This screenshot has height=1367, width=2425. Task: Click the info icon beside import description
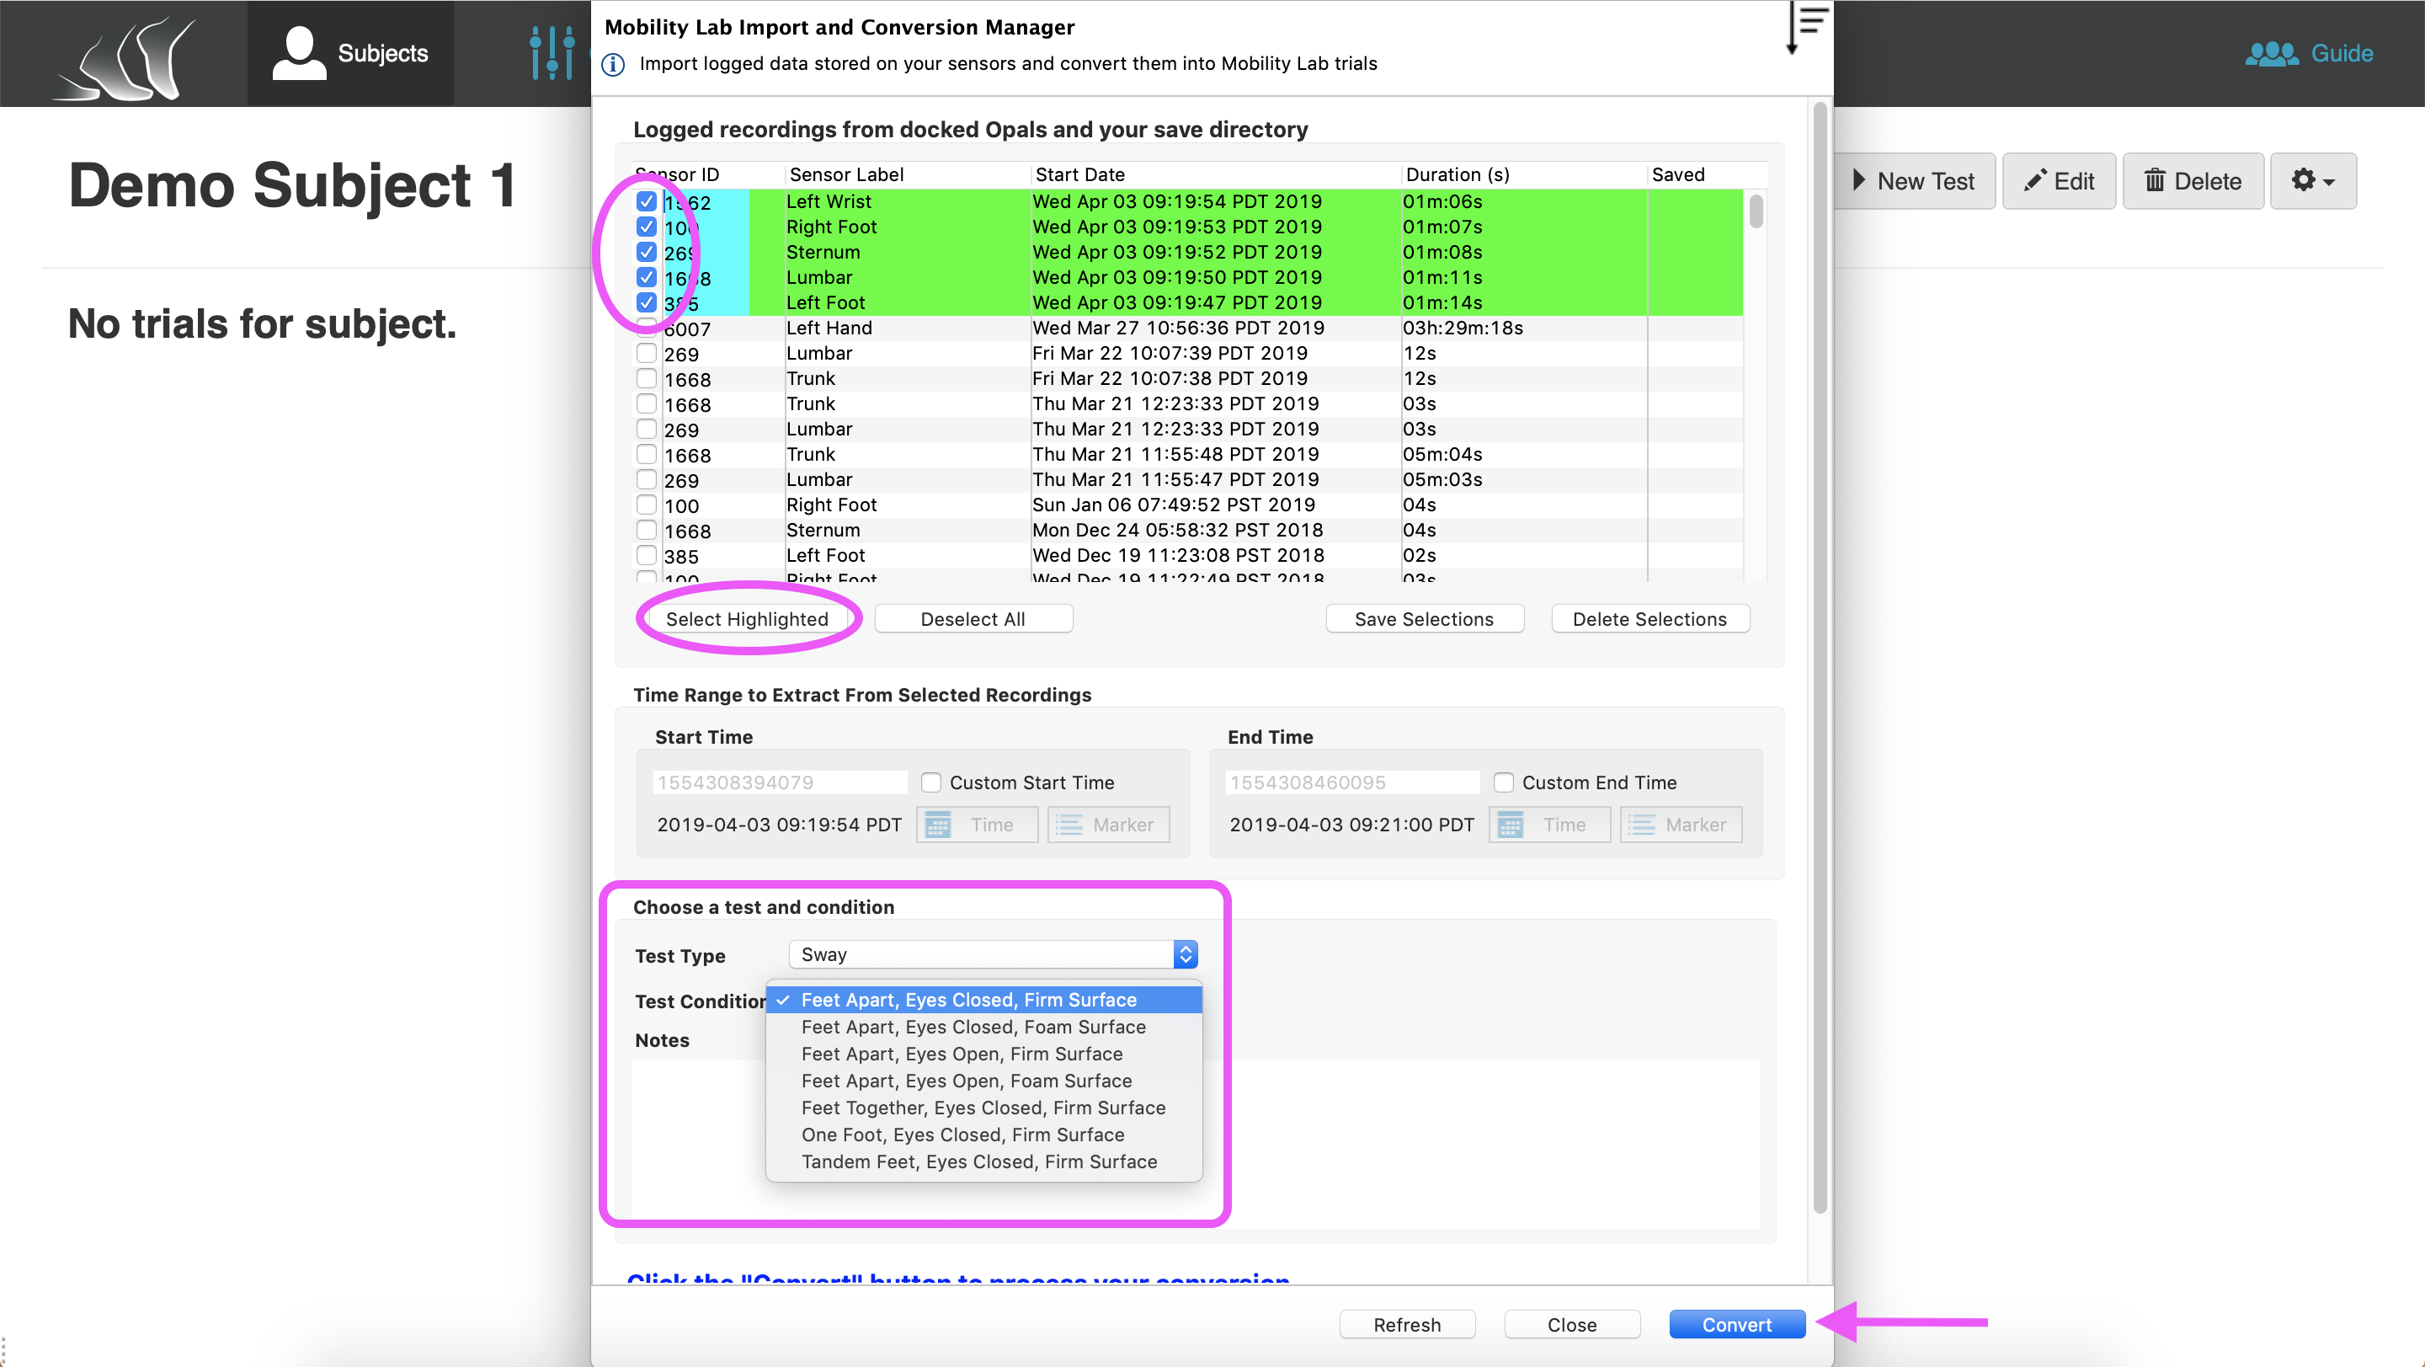(x=613, y=64)
